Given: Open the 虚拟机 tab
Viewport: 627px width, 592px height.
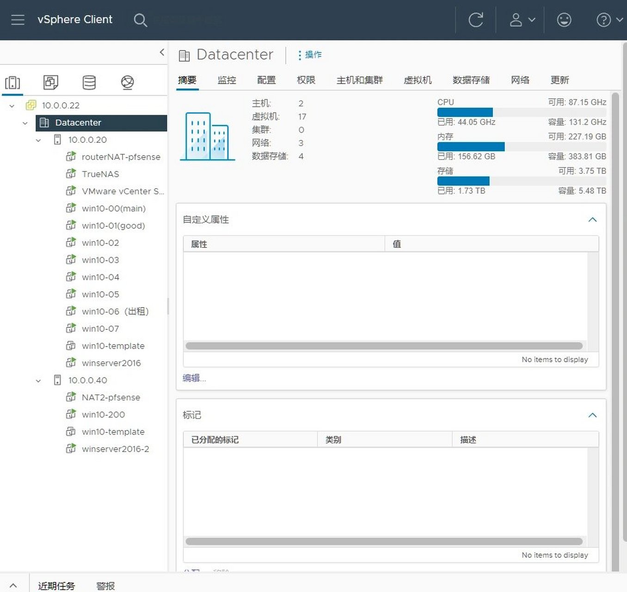Looking at the screenshot, I should (x=418, y=80).
